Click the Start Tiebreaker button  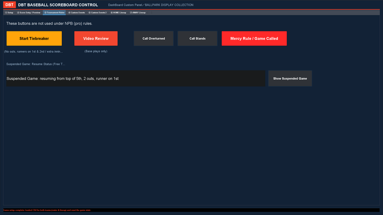coord(34,38)
